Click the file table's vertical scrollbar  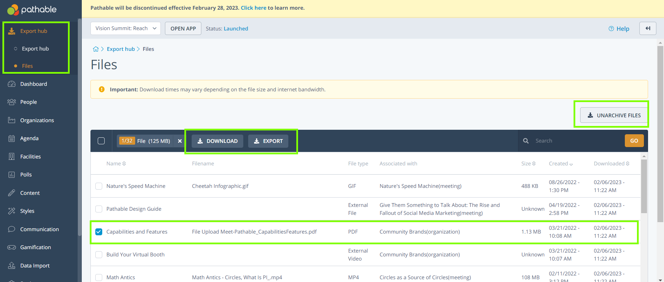point(644,186)
